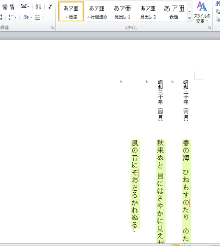Click the select cursor icon
The width and height of the screenshot is (220, 246).
click(218, 19)
